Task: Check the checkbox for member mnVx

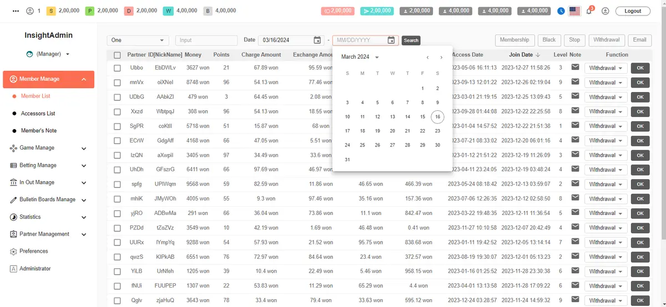Action: pos(117,83)
